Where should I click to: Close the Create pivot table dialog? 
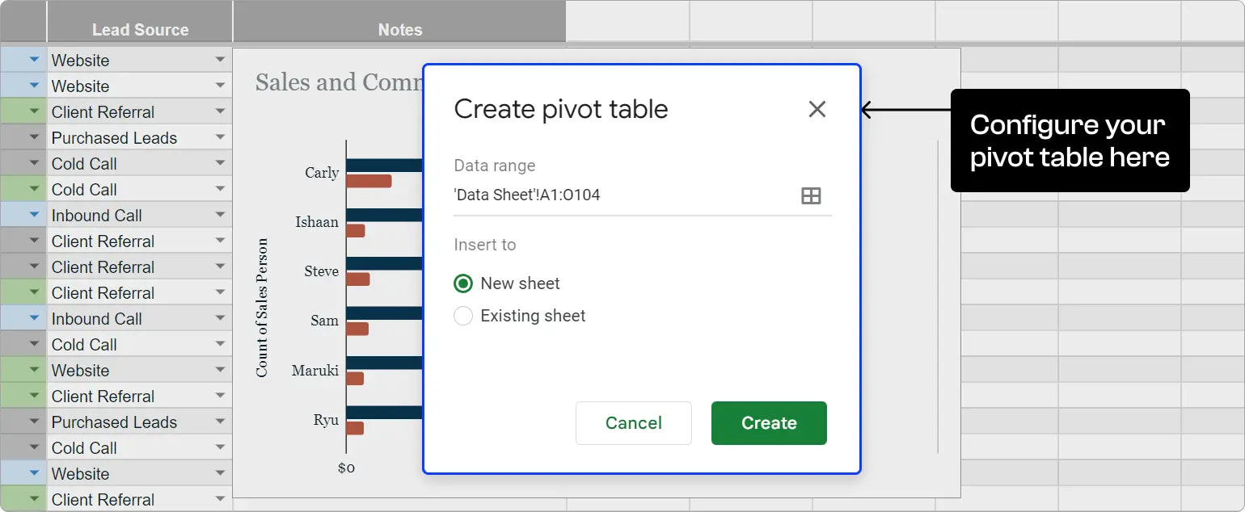coord(817,109)
